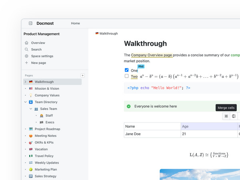Uncheck the 'One' task checkbox
The image size is (240, 180).
pyautogui.click(x=127, y=70)
